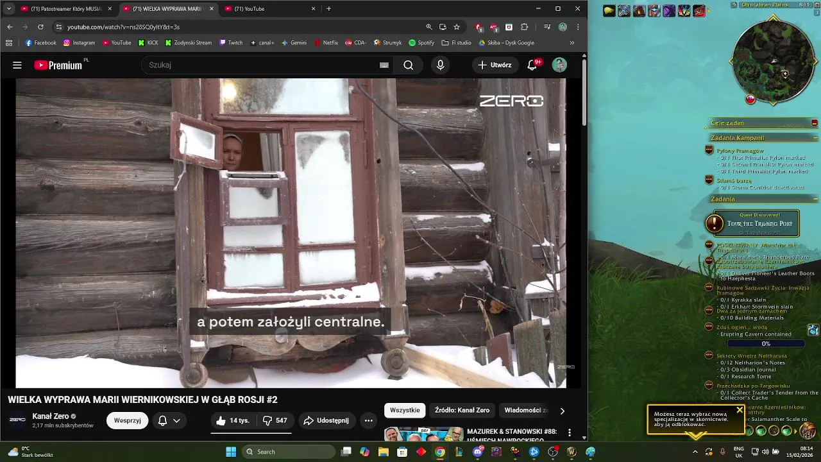The width and height of the screenshot is (821, 462).
Task: Open the Kanał Zero channel name
Action: 51,416
